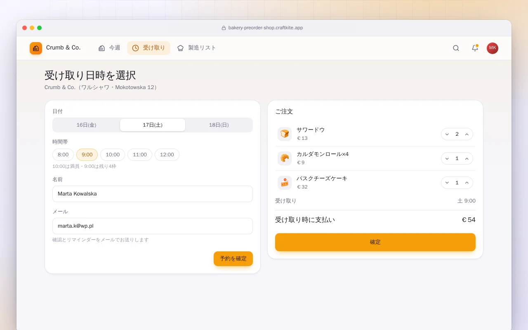Open notifications bell icon
This screenshot has width=528, height=330.
point(475,48)
